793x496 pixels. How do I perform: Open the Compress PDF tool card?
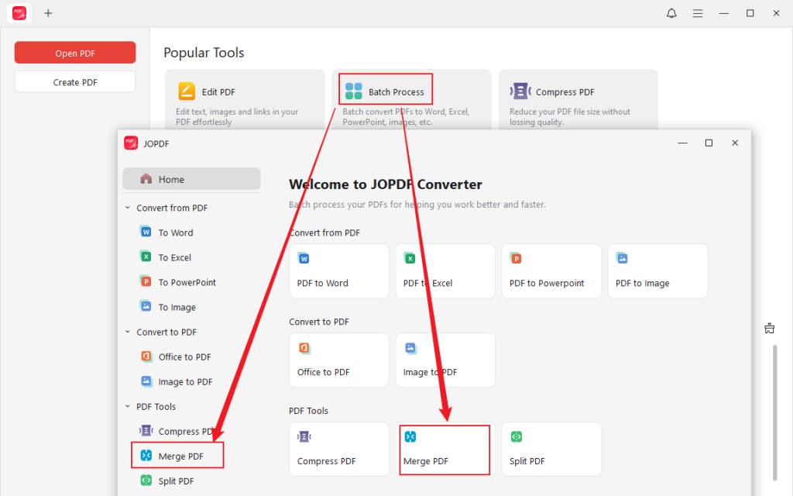[x=338, y=449]
